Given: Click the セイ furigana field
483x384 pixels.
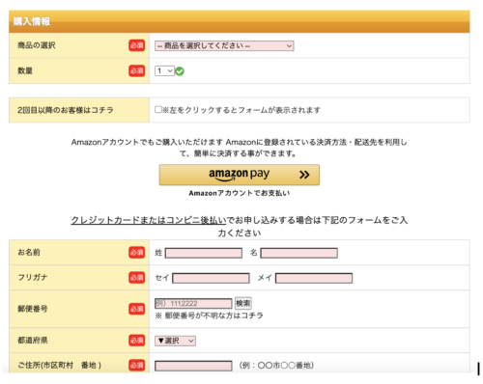Looking at the screenshot, I should click(x=211, y=278).
